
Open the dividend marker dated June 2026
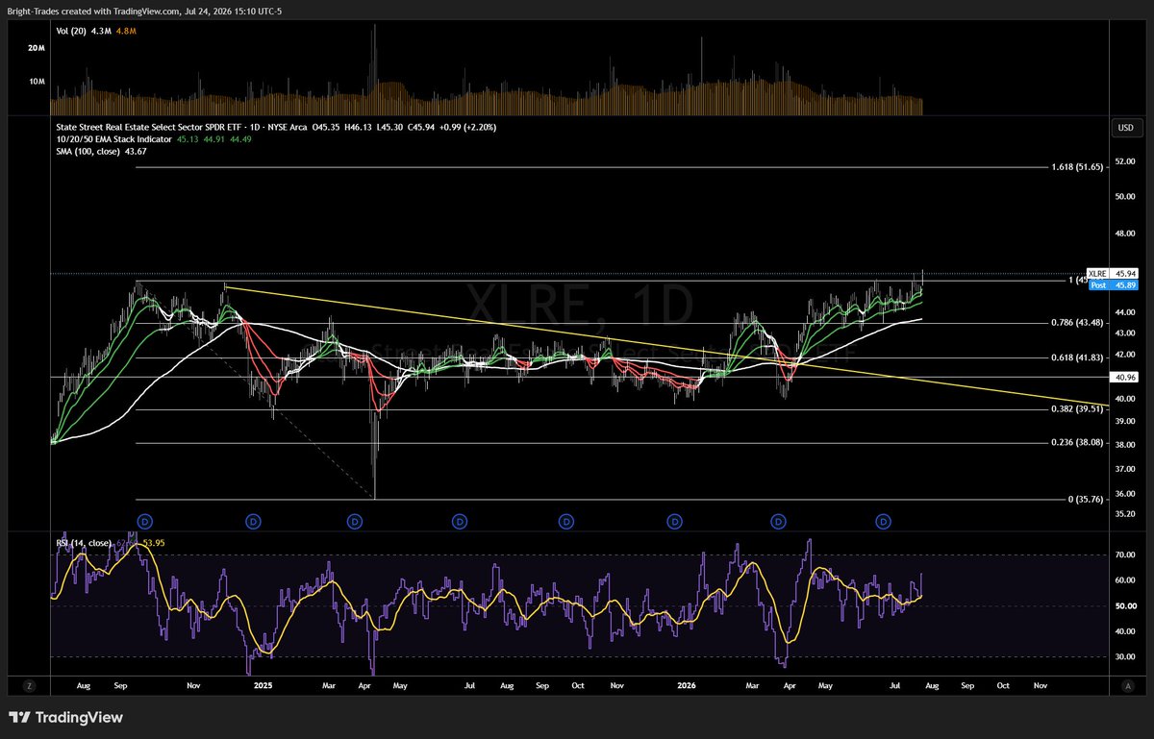(x=884, y=521)
